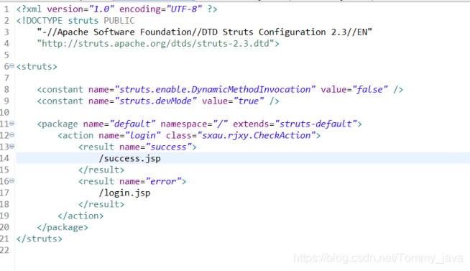470x271 pixels.
Task: Collapse the action element fold at line 12
Action: [x=11, y=134]
